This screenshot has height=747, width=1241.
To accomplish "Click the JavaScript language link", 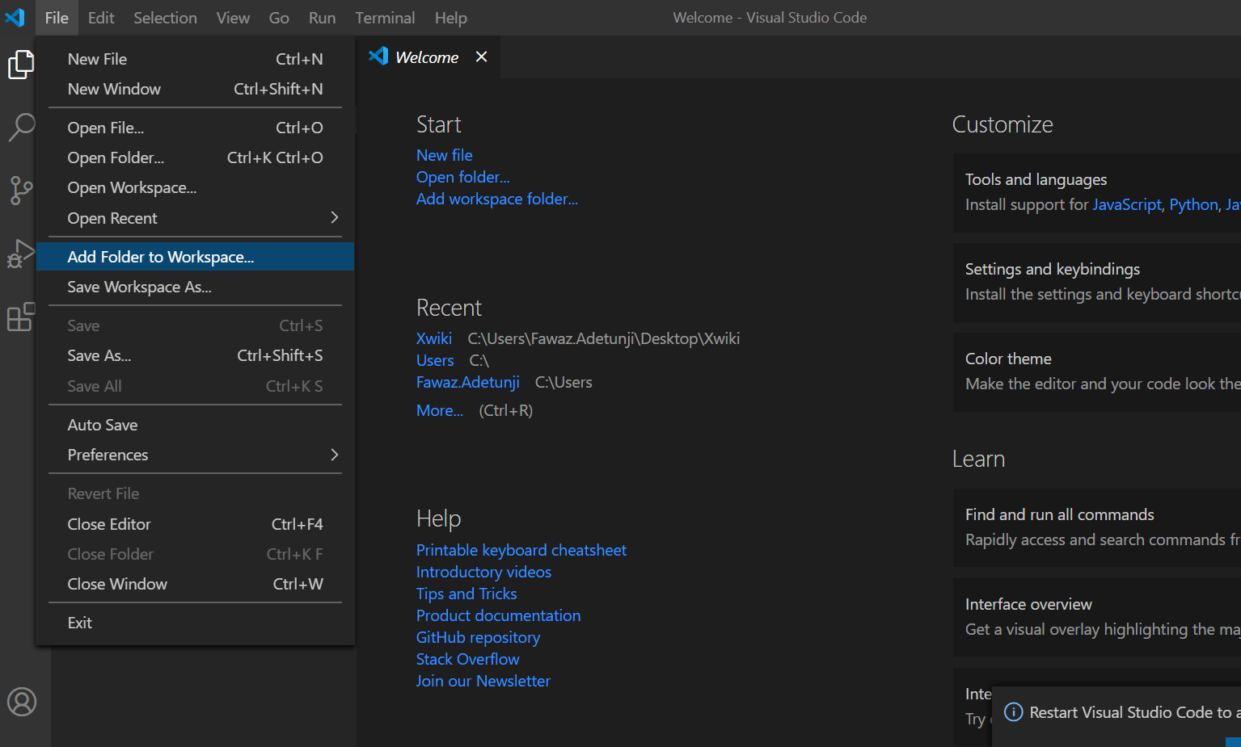I will pyautogui.click(x=1127, y=204).
